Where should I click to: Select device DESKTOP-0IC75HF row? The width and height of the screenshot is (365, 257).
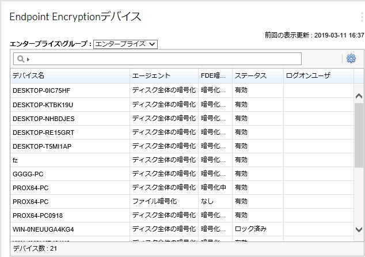pyautogui.click(x=41, y=90)
